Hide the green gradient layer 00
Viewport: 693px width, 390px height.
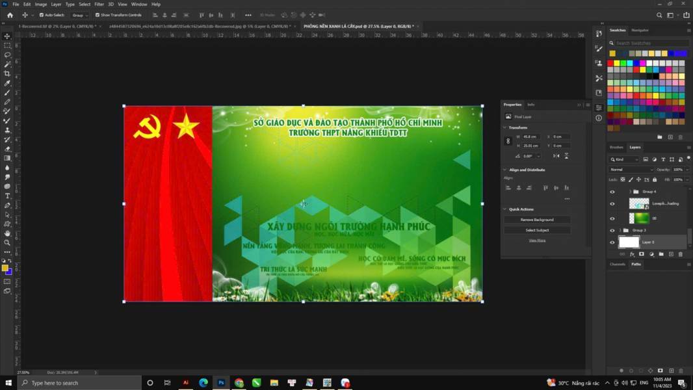[x=612, y=218]
